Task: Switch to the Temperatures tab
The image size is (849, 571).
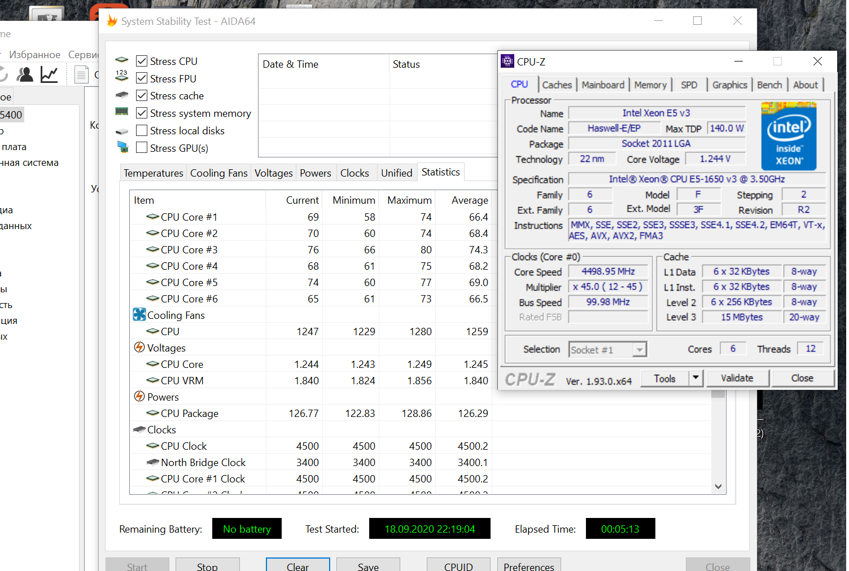Action: coord(154,173)
